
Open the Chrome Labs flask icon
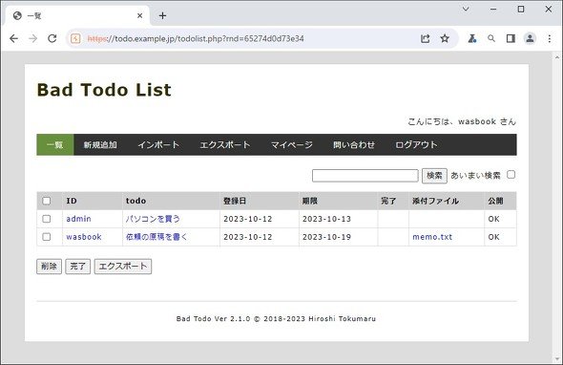[x=471, y=38]
